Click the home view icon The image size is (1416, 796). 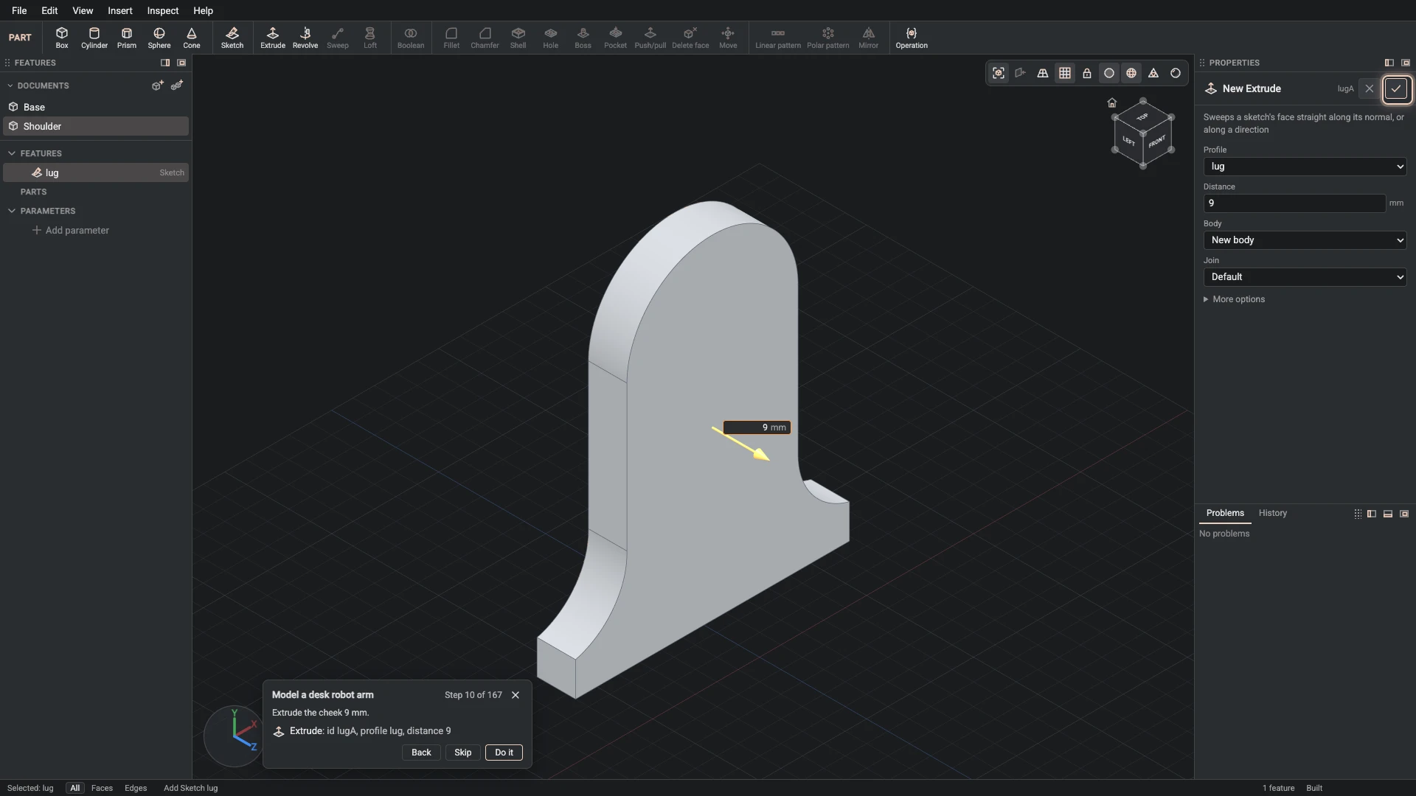coord(1112,102)
